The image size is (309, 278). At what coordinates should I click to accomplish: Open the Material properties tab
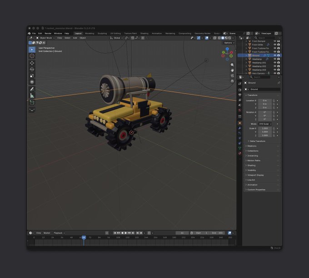(240, 153)
